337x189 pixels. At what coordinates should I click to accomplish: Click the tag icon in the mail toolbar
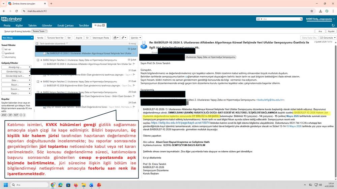(123, 38)
